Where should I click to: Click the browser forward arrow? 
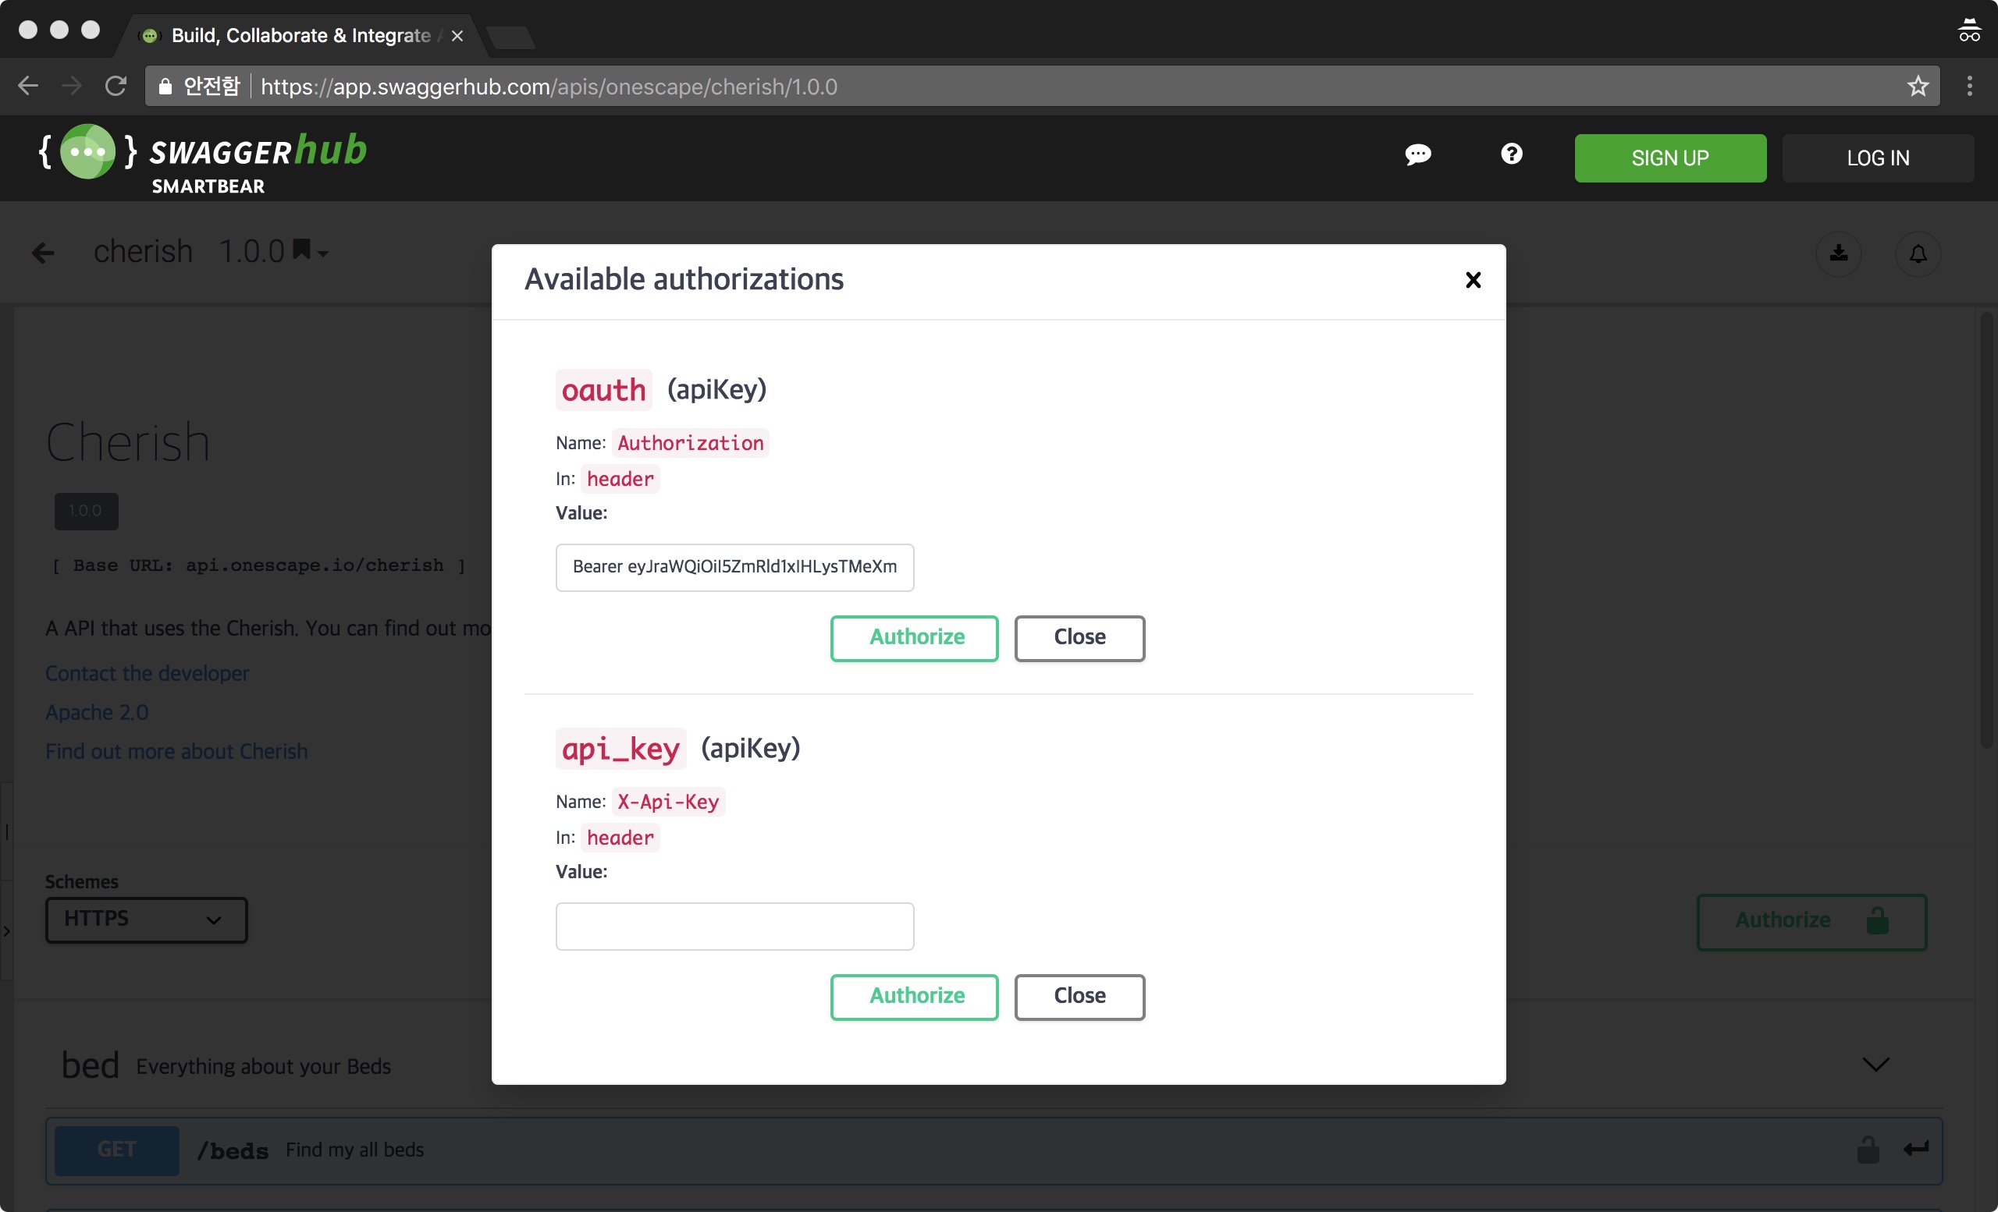click(x=72, y=86)
